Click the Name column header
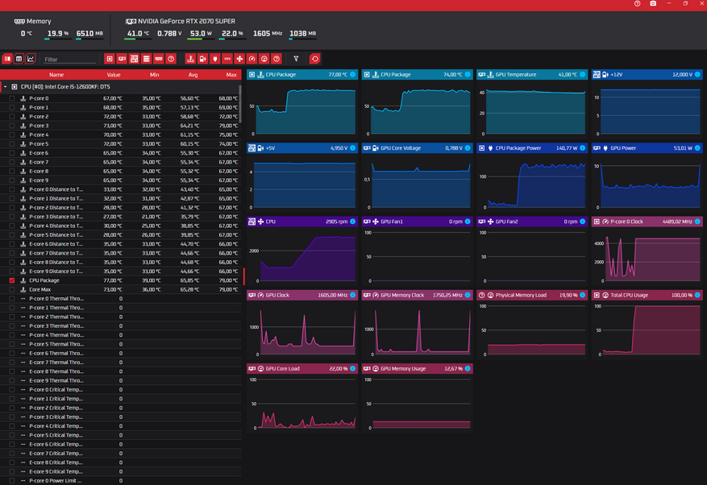The image size is (707, 485). (x=56, y=74)
